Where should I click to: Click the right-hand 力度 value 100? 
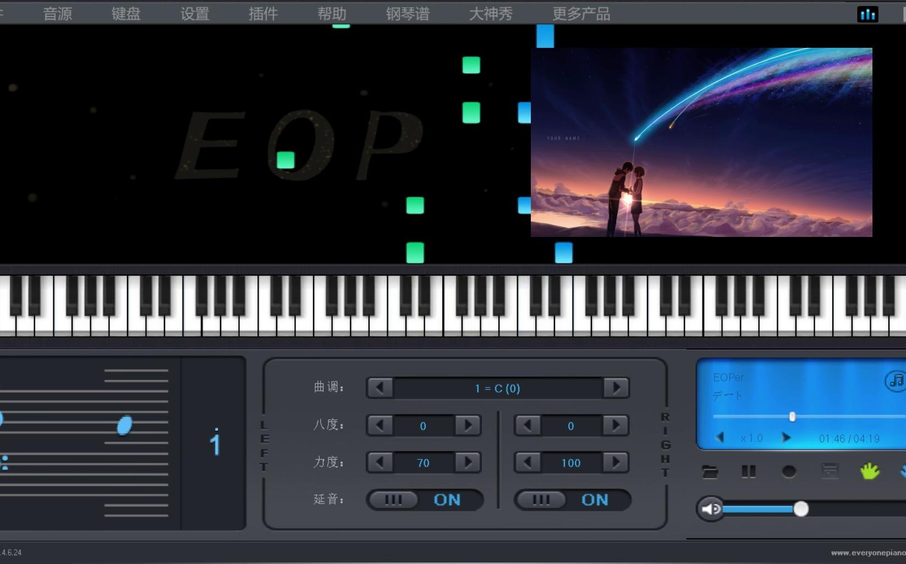coord(571,463)
